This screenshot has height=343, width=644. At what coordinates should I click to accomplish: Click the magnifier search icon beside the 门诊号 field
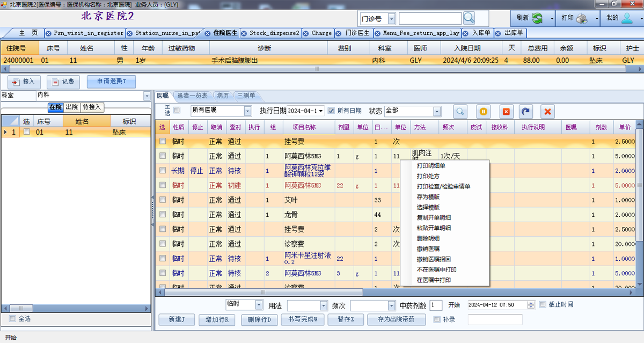click(x=469, y=18)
